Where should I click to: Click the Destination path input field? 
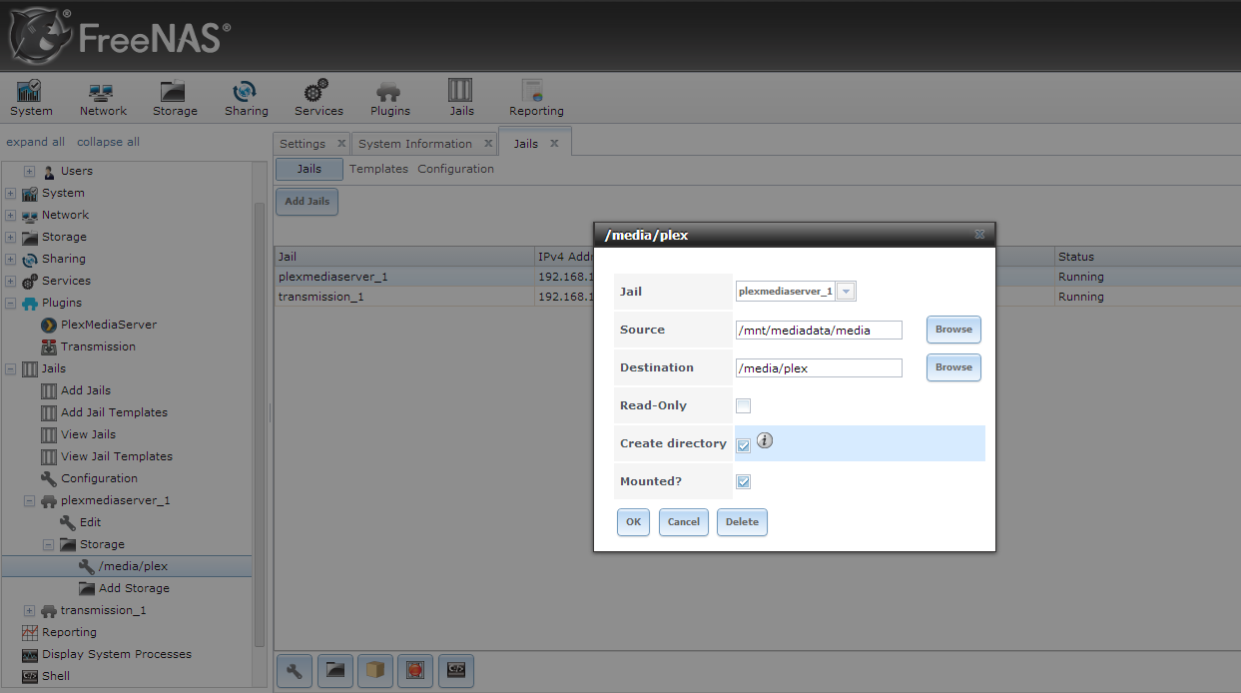819,368
